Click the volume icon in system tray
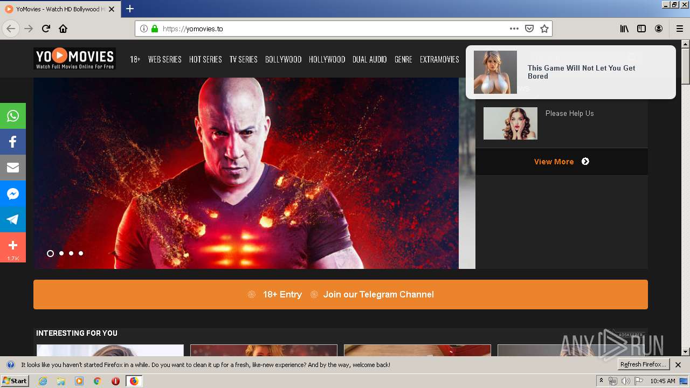 tap(626, 381)
